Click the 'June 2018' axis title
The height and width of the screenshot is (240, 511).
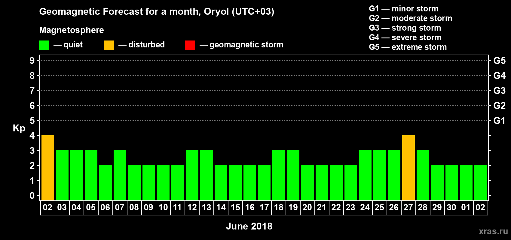click(x=249, y=226)
